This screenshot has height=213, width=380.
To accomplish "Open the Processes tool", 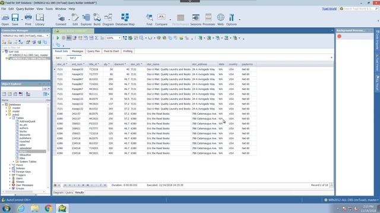I will pos(208,20).
